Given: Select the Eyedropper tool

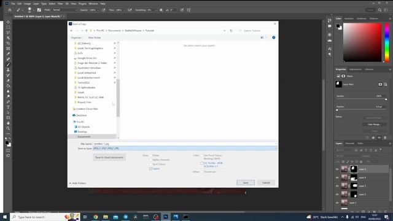Looking at the screenshot, I should (x=8, y=53).
